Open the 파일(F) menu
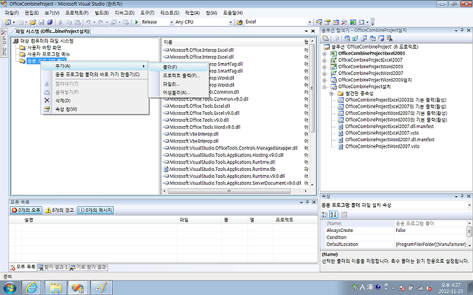Image resolution: width=473 pixels, height=295 pixels. point(12,13)
